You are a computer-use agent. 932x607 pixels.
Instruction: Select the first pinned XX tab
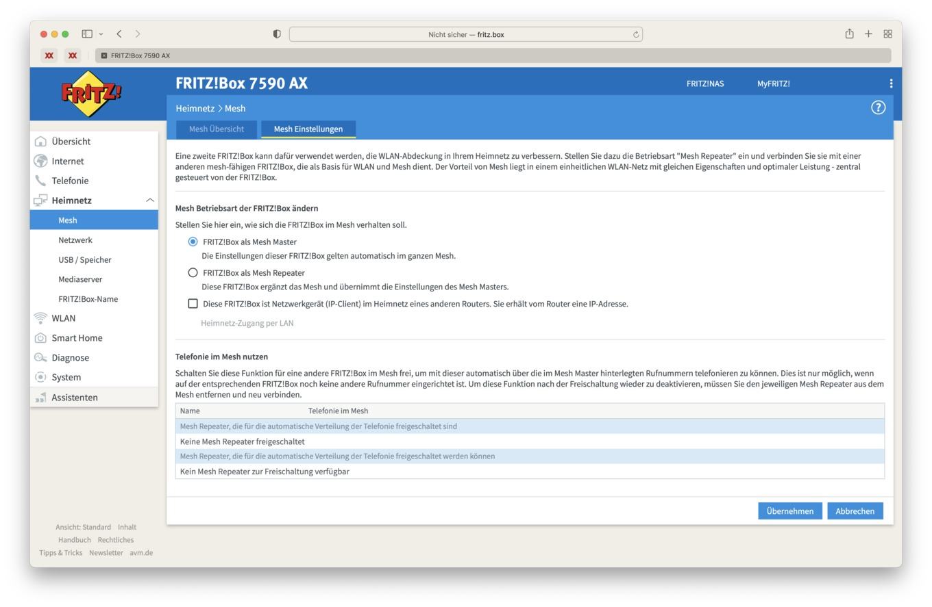click(49, 55)
